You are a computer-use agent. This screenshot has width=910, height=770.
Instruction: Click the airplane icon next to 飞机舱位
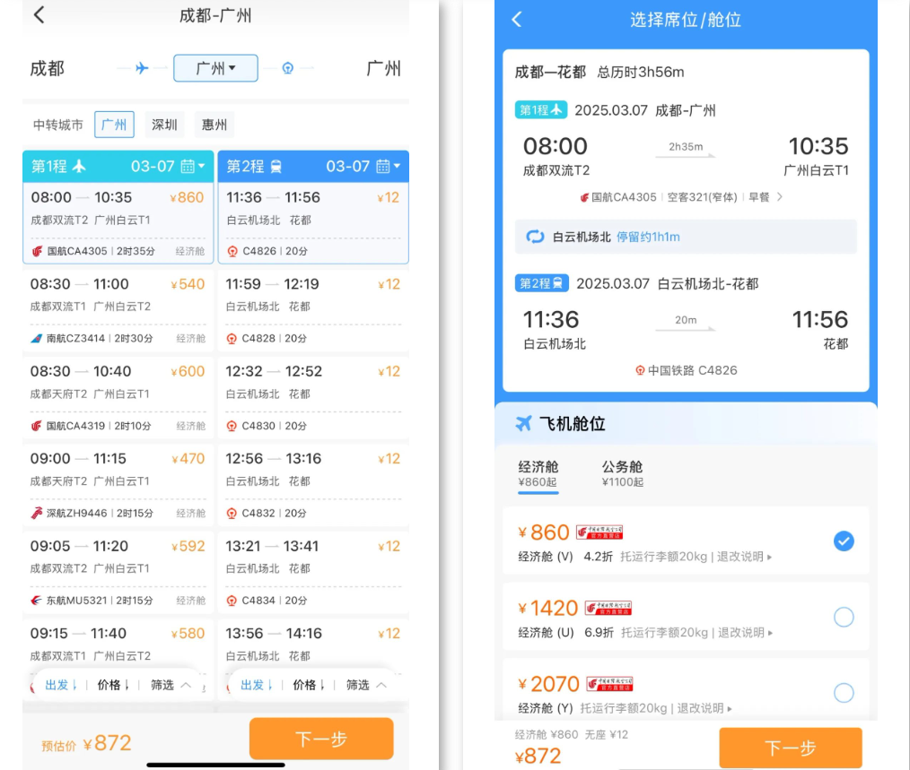tap(524, 424)
